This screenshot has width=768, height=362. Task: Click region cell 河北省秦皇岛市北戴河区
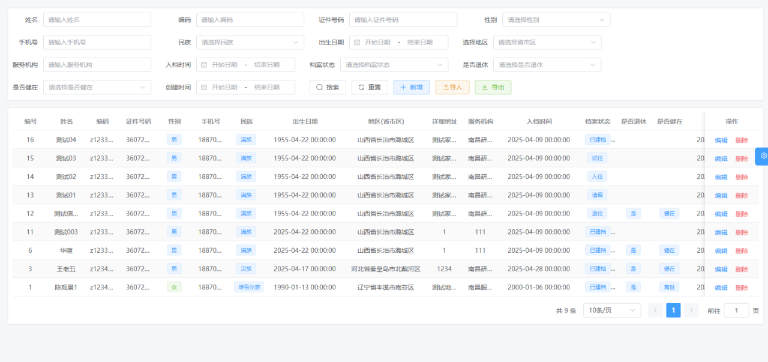tap(386, 269)
